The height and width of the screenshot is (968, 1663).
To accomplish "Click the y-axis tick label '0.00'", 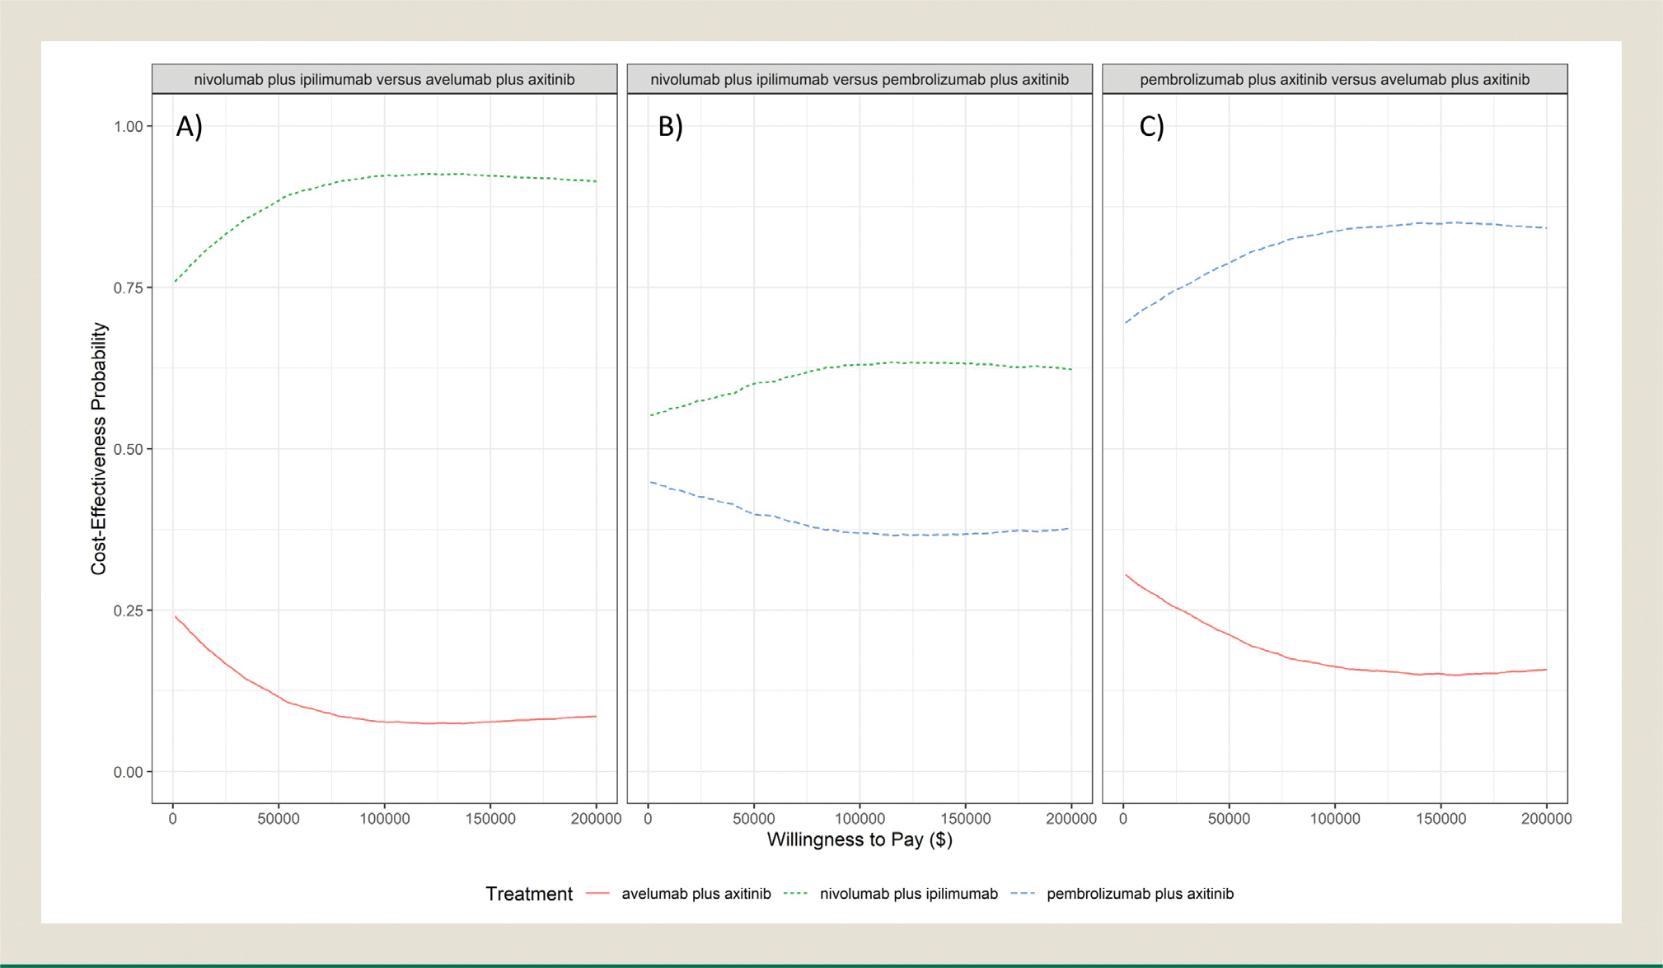I will click(128, 772).
